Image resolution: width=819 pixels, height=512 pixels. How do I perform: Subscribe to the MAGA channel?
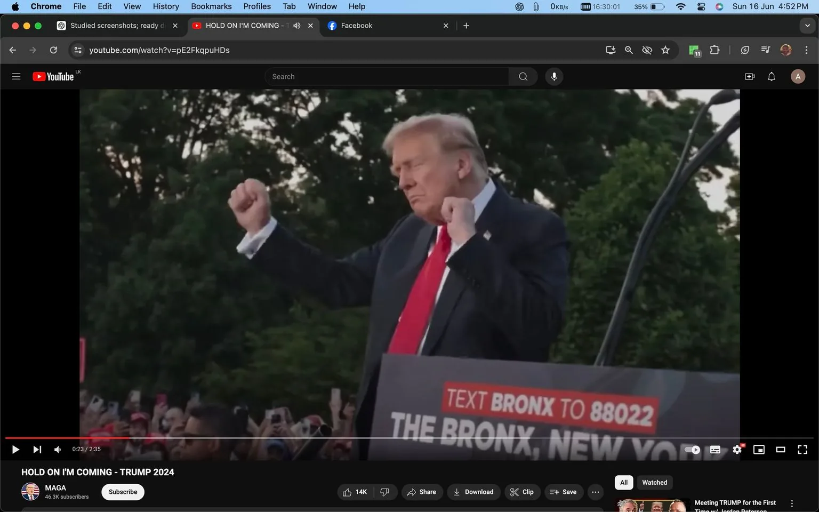pyautogui.click(x=123, y=492)
